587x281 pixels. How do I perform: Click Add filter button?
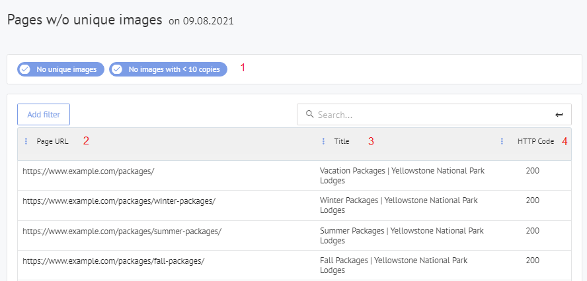[x=44, y=115]
